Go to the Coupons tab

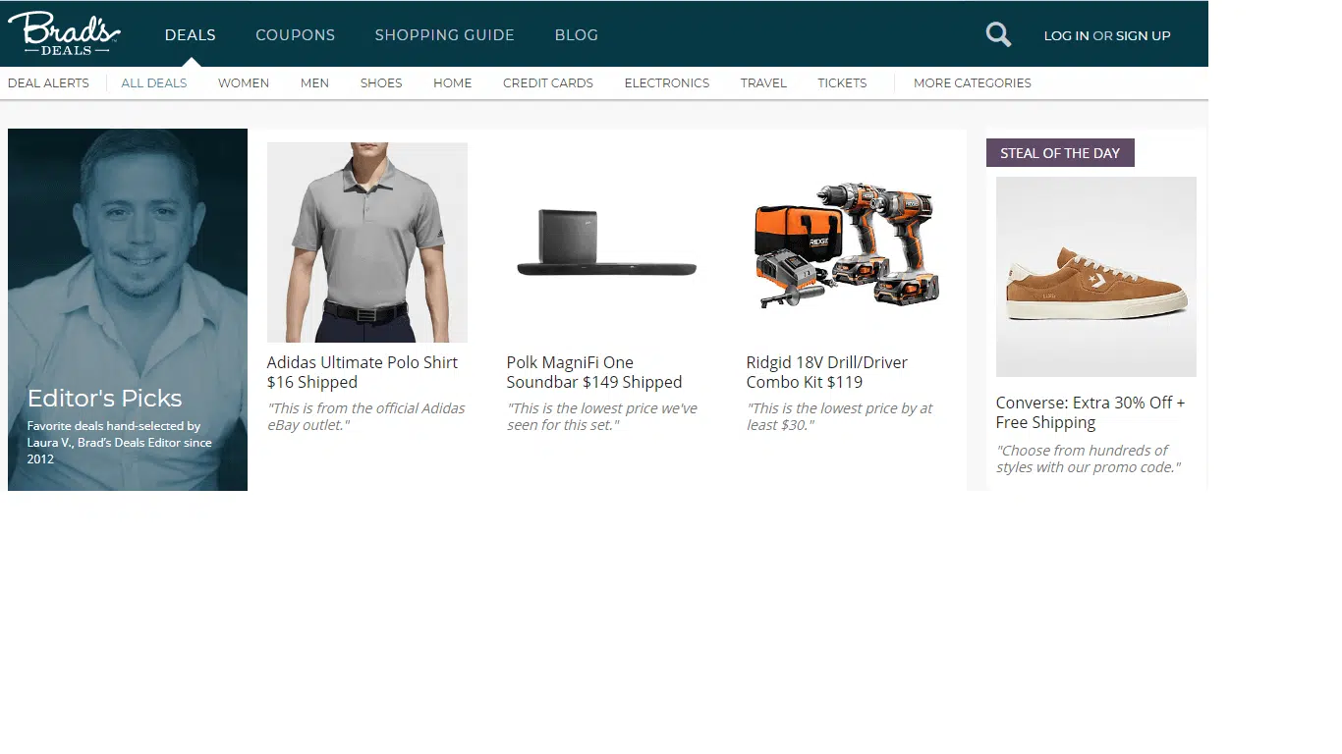[296, 35]
